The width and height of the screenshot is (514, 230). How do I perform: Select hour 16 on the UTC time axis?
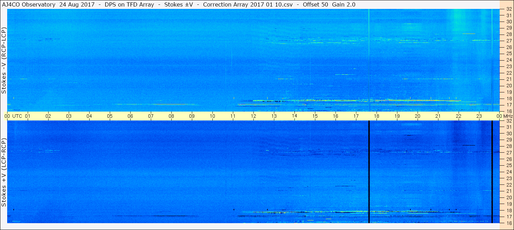click(335, 116)
